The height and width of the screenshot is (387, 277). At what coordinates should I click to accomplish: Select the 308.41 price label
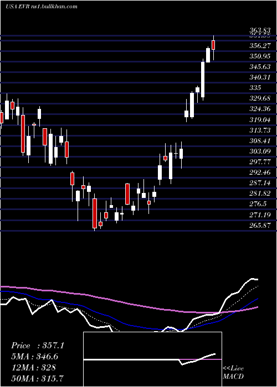(260, 140)
